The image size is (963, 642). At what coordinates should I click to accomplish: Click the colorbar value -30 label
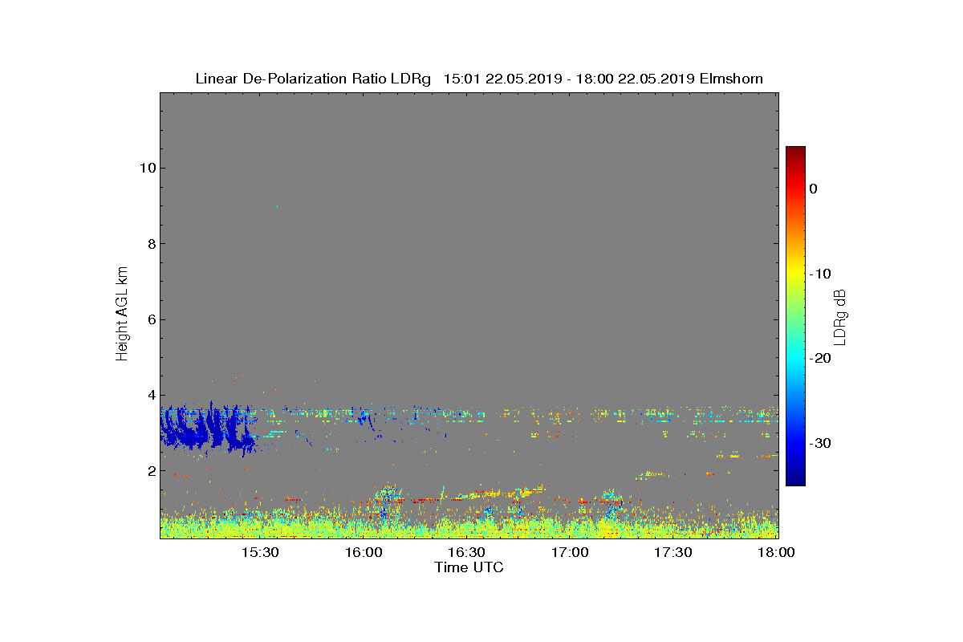point(820,443)
